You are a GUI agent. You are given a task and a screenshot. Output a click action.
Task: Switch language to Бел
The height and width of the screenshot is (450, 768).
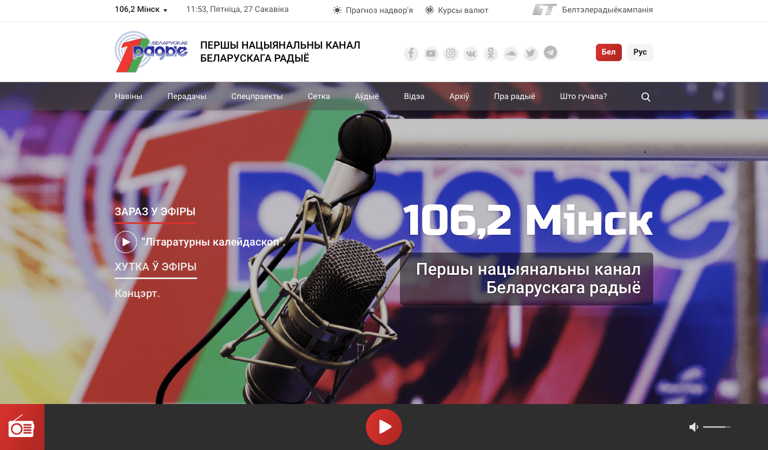608,52
